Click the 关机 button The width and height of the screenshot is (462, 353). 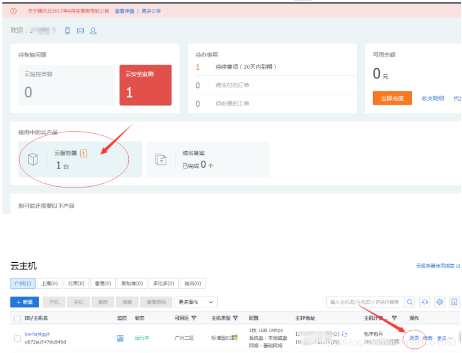coord(78,302)
